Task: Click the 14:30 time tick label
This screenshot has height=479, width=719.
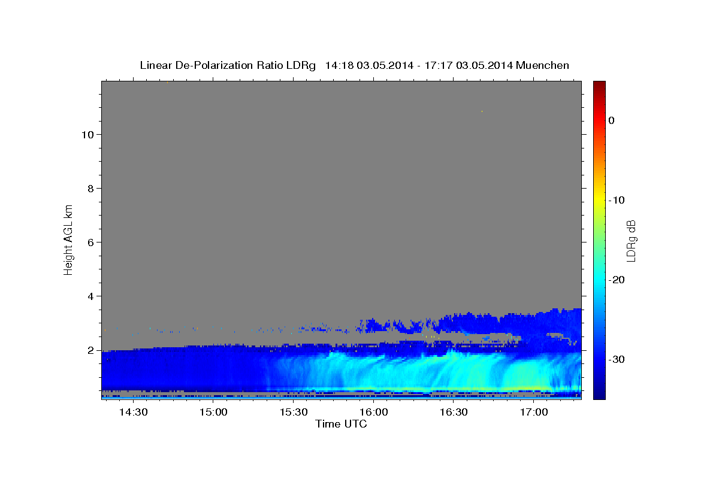Action: pos(133,413)
